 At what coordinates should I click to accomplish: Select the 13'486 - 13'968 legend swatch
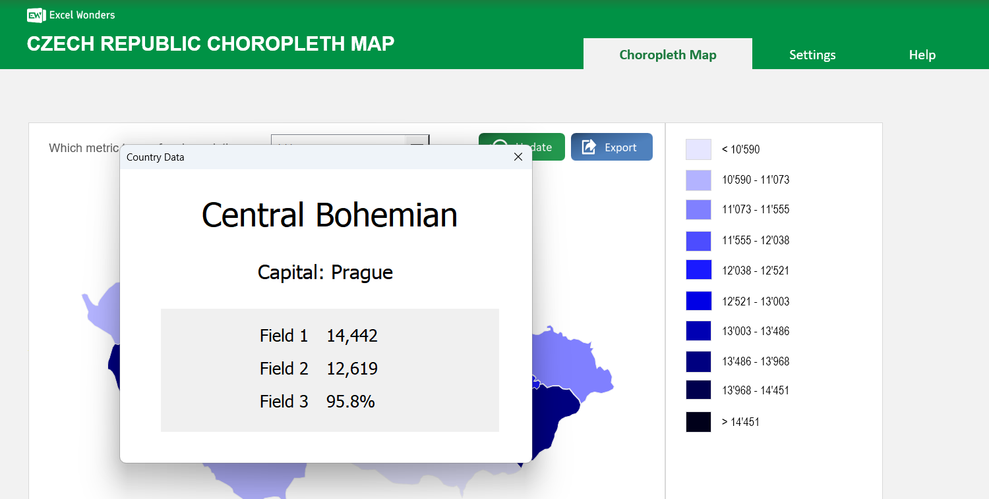(698, 361)
